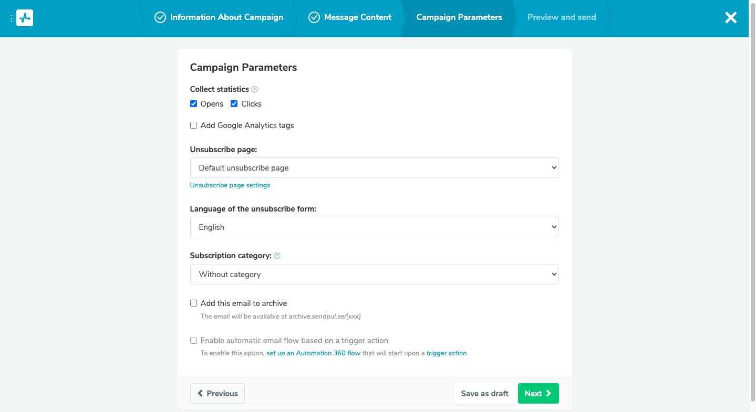This screenshot has width=756, height=412.
Task: Open the three-dot menu beside the logo
Action: click(12, 18)
